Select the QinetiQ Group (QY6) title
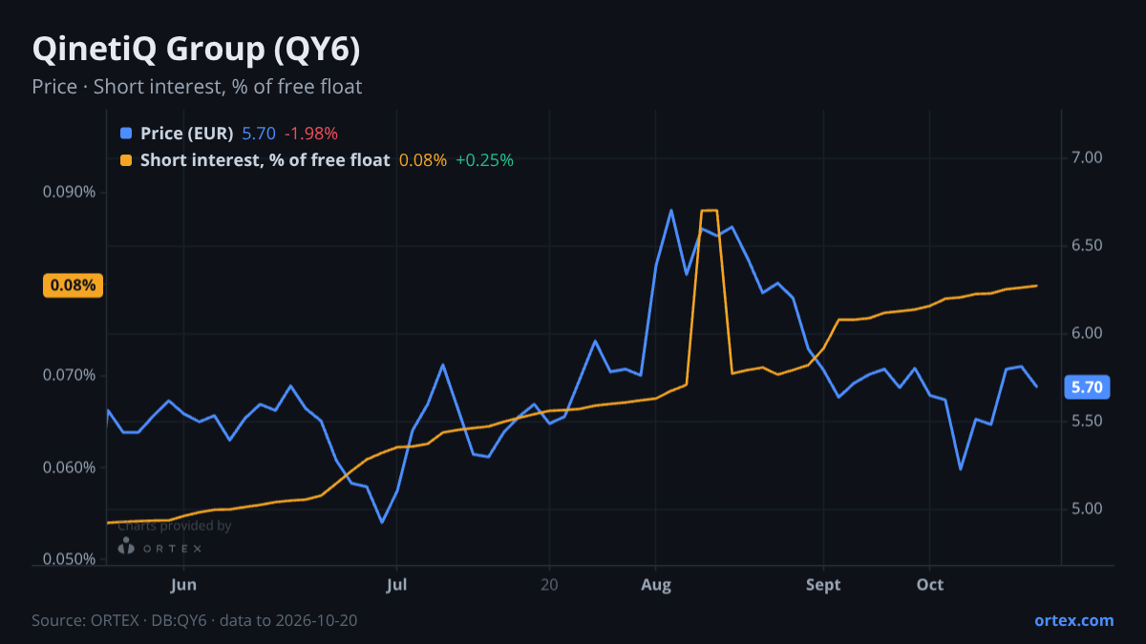 tap(196, 49)
